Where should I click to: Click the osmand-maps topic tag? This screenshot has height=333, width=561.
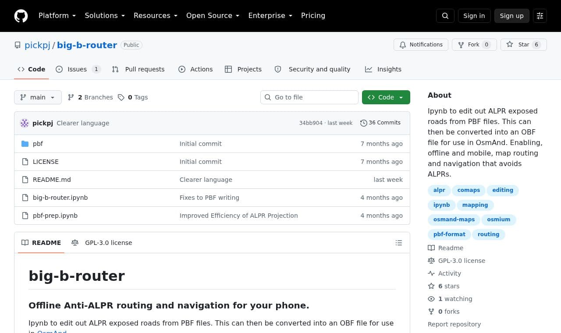point(454,220)
